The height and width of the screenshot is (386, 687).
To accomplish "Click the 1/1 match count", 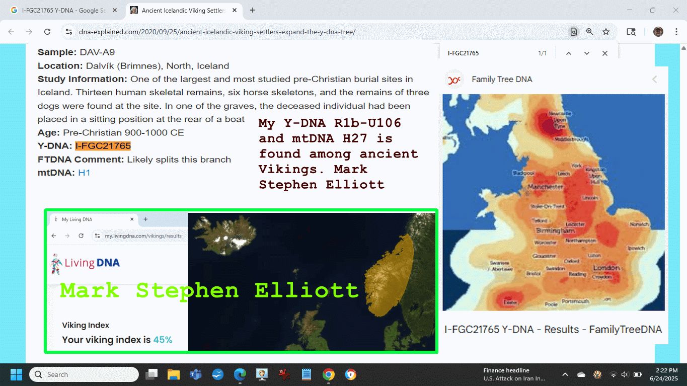I will point(543,53).
